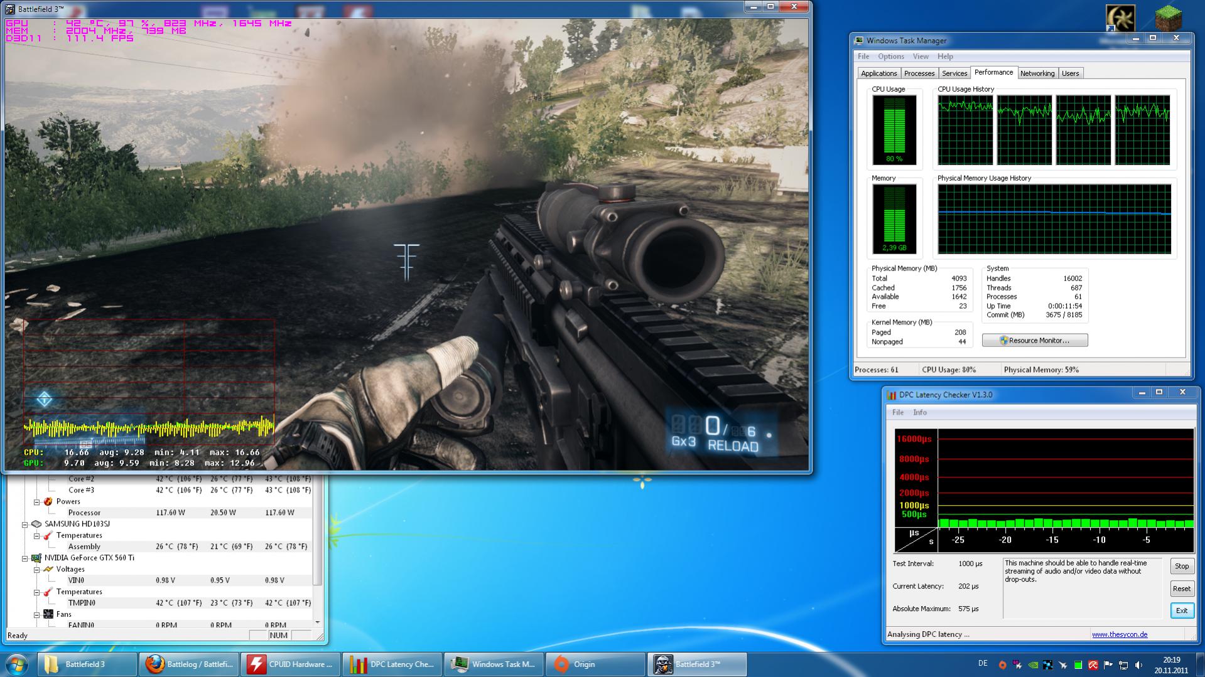1205x677 pixels.
Task: Click the Resource Monitor button
Action: click(1035, 341)
